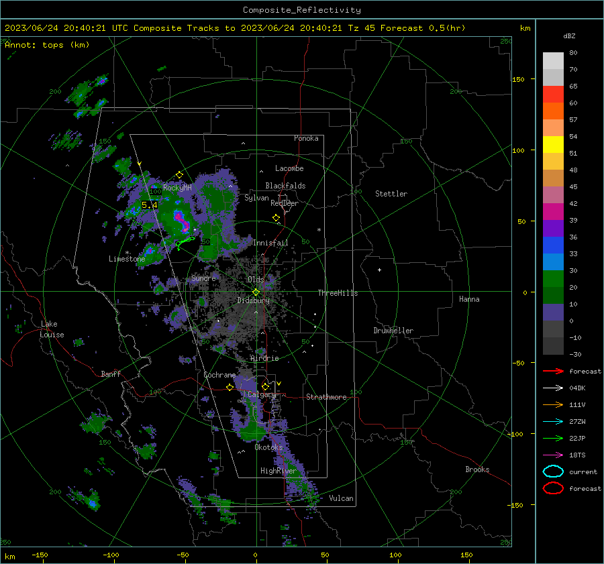
Task: Click the yellow diamond marker below RedDeer
Action: (x=276, y=218)
